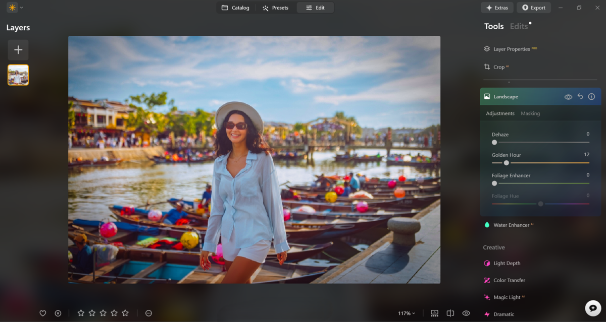This screenshot has height=322, width=606.
Task: Expand the Dramatic tool
Action: [503, 314]
